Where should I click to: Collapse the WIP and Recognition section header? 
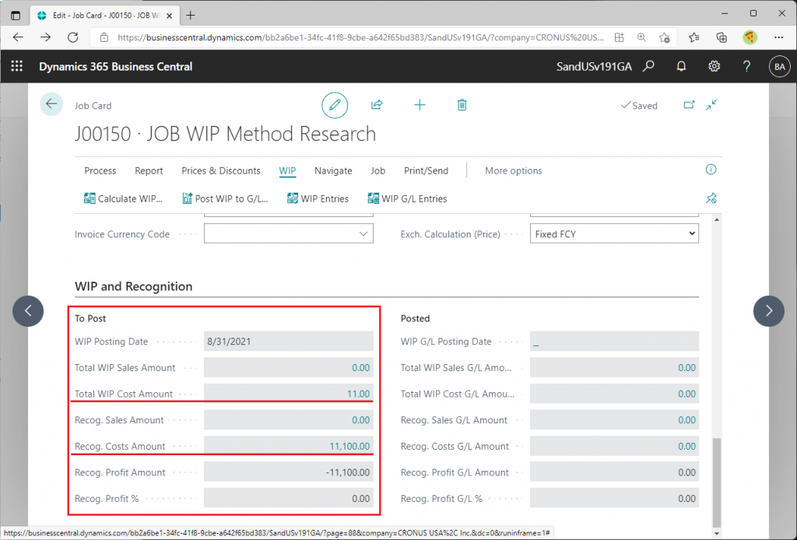134,286
